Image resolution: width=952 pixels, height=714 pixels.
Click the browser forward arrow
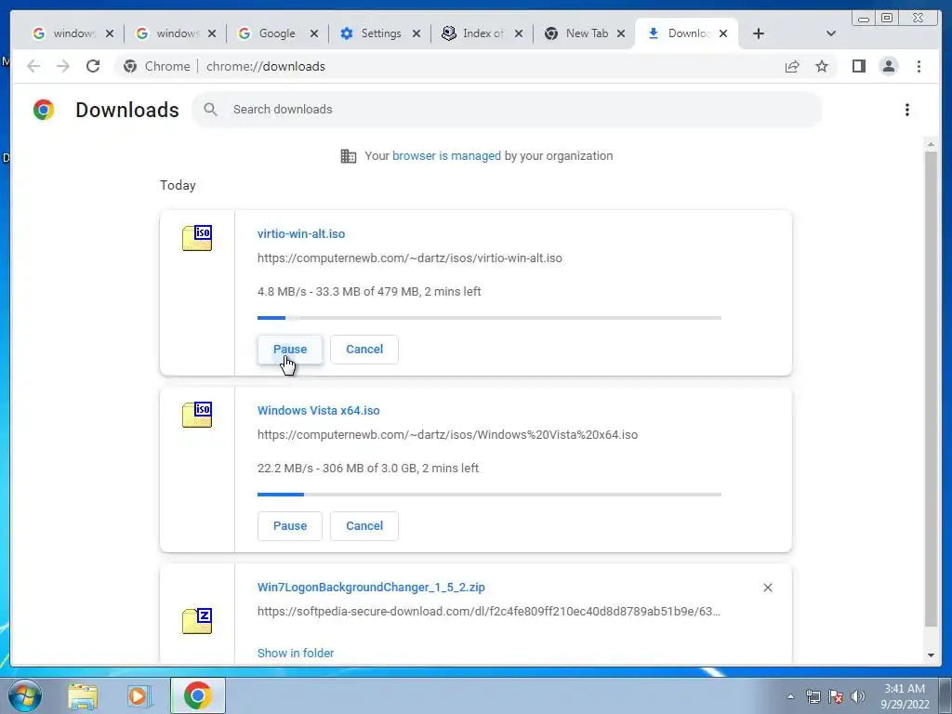point(63,66)
